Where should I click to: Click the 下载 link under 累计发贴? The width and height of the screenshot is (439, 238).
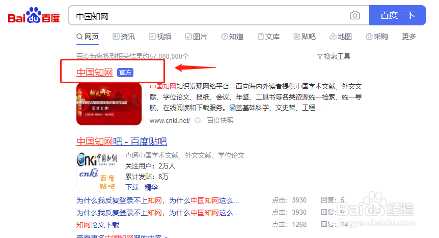(132, 187)
